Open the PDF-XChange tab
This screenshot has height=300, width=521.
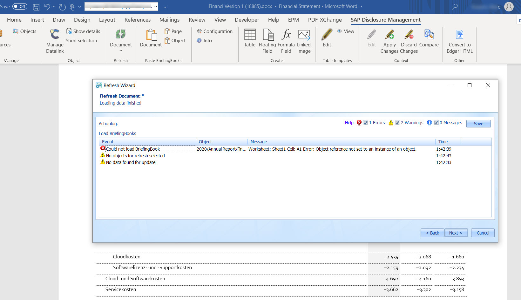click(325, 20)
